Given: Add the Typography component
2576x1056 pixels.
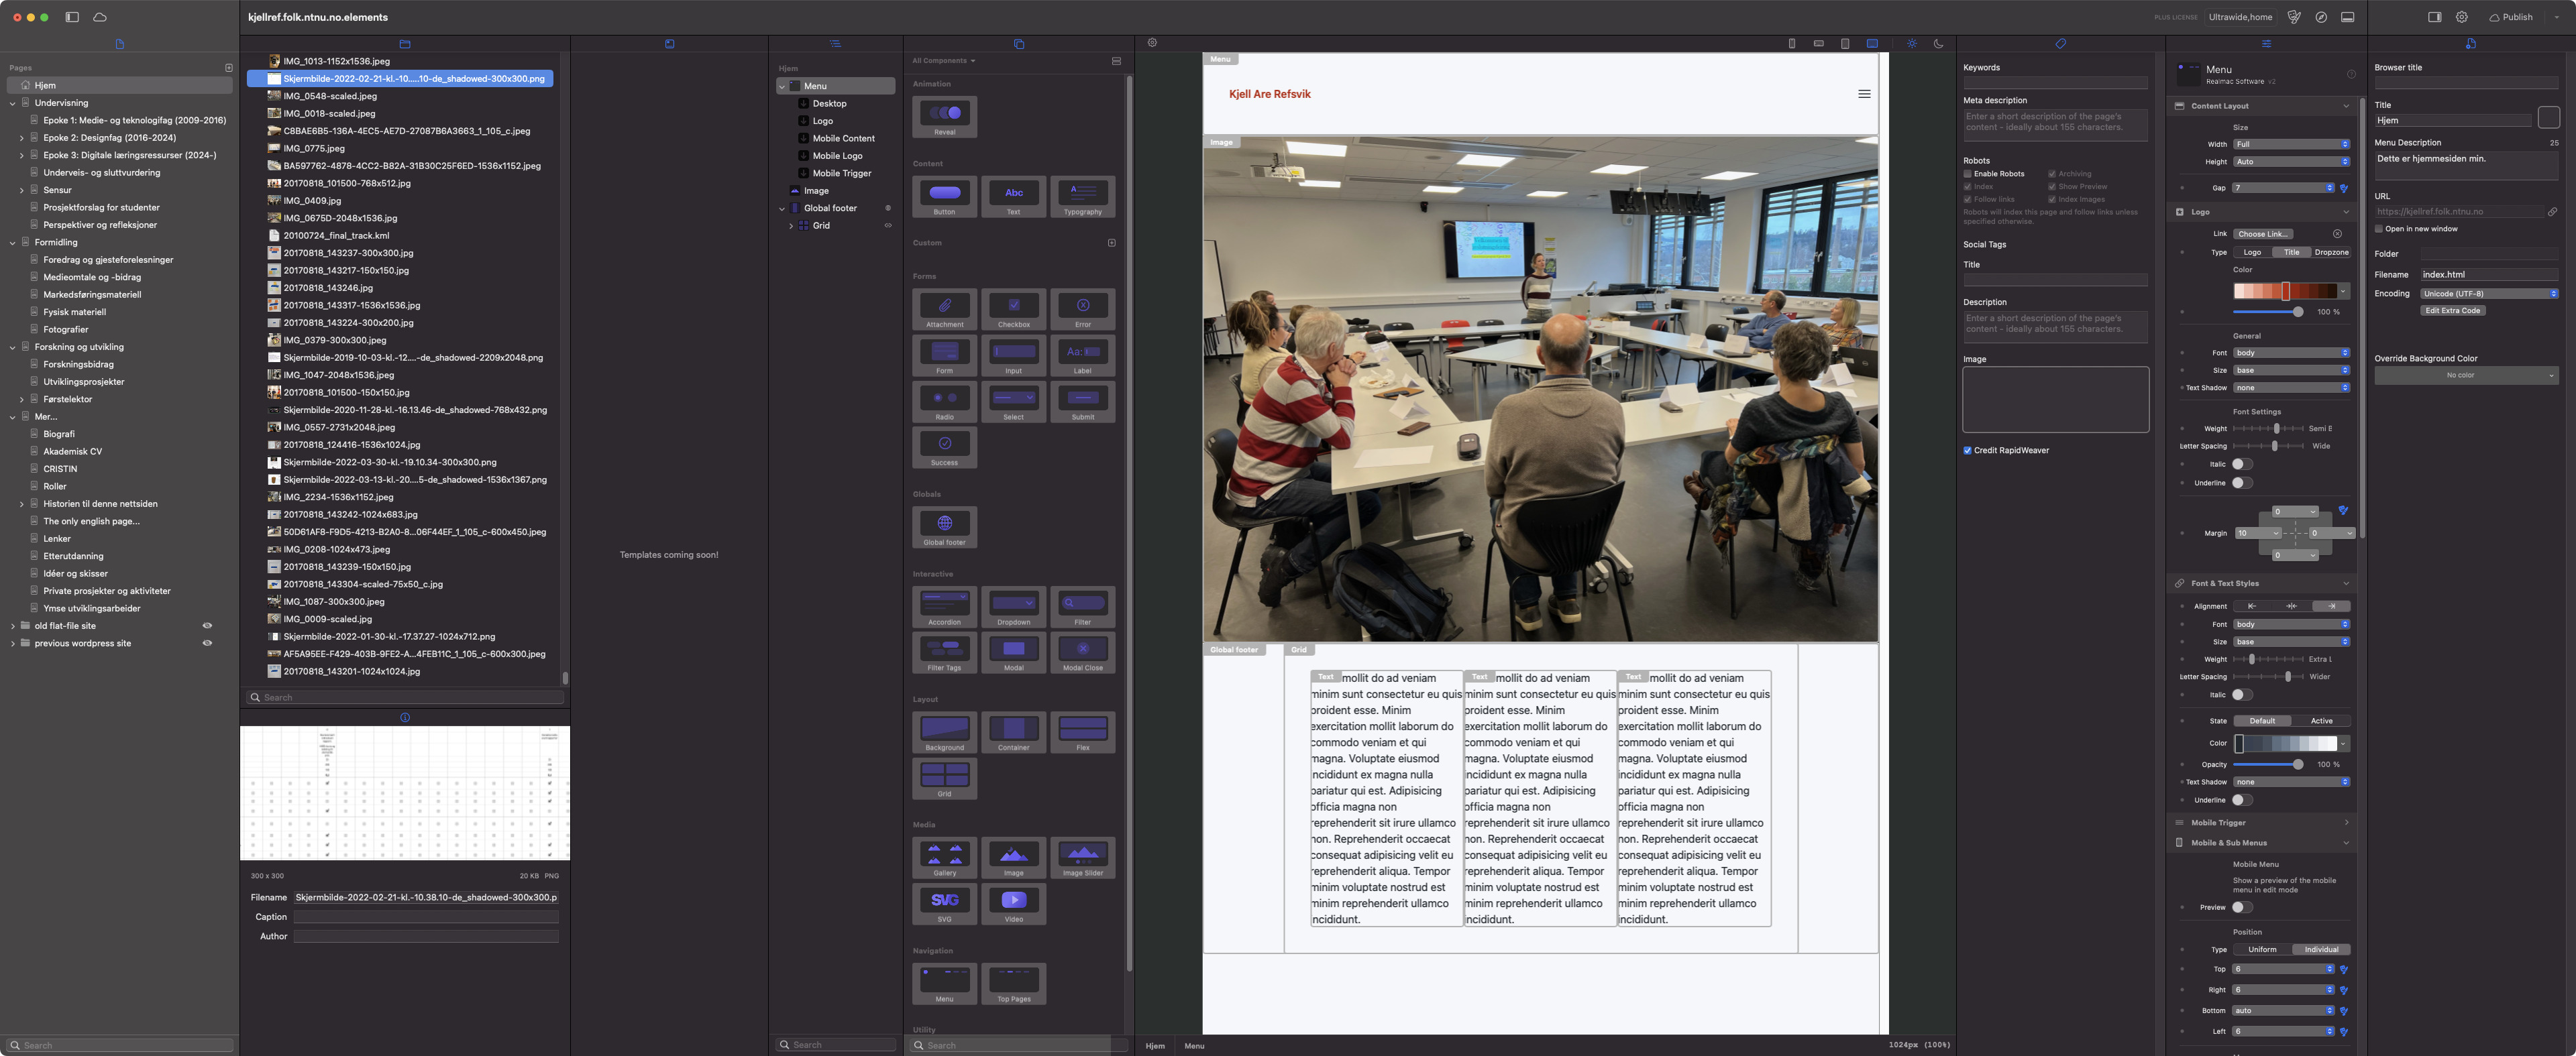Looking at the screenshot, I should click(x=1082, y=197).
